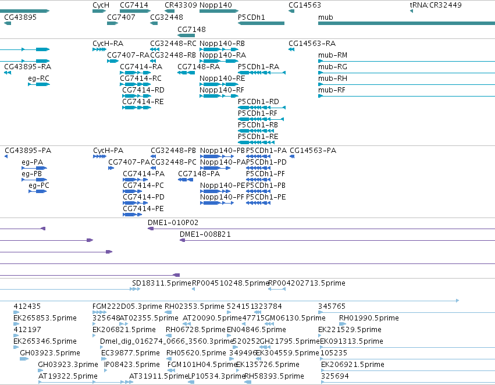Click protein CG43895-PA
The image size is (495, 385).
click(x=6, y=156)
